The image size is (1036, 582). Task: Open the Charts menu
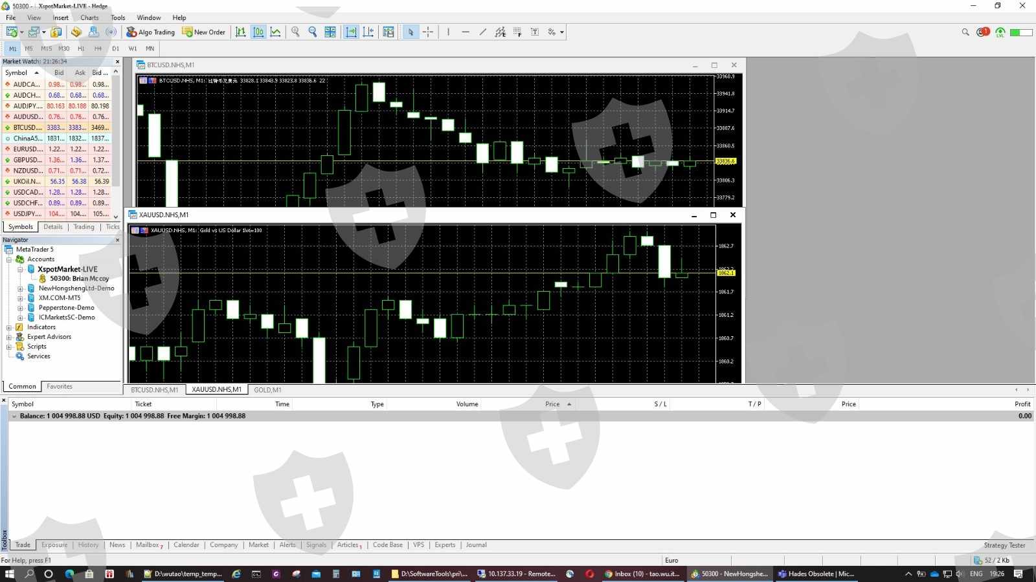(89, 17)
